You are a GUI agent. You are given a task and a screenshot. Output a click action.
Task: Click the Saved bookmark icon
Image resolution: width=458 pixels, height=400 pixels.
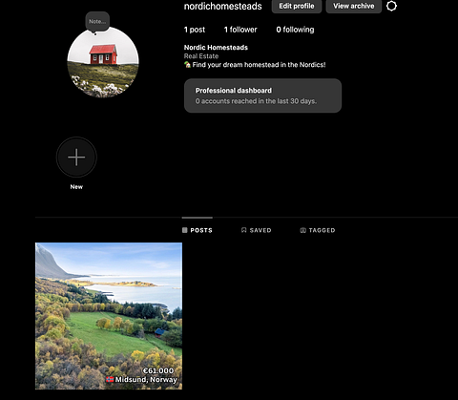[x=244, y=230]
